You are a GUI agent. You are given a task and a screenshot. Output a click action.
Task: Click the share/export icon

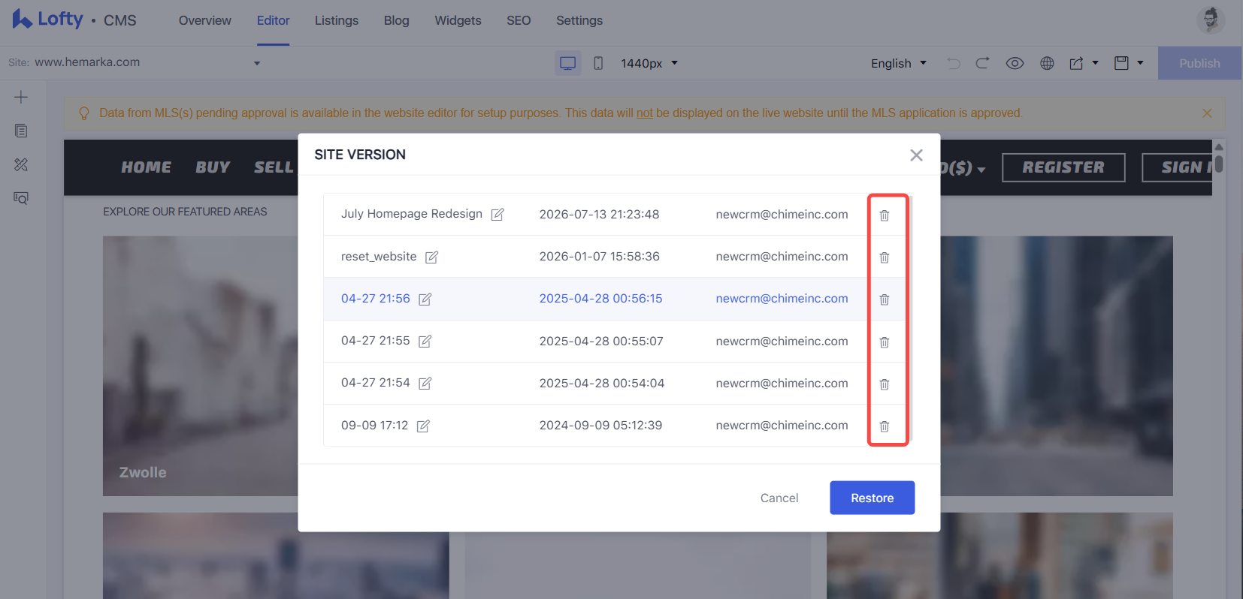1076,63
